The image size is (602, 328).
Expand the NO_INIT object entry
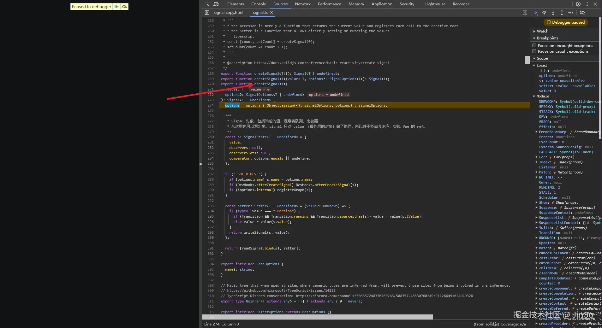536,177
